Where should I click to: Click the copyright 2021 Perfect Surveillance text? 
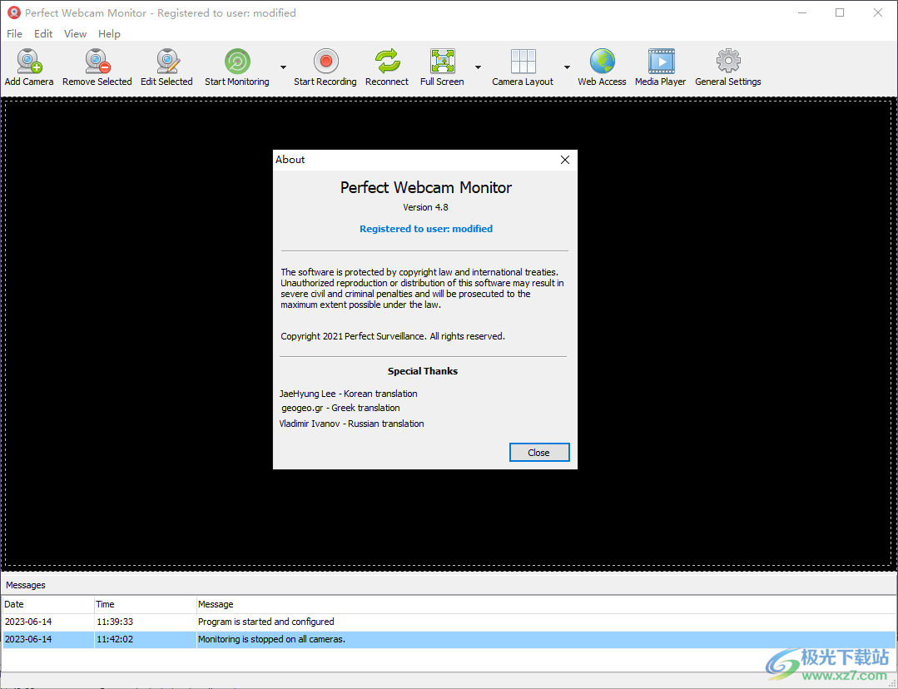393,336
